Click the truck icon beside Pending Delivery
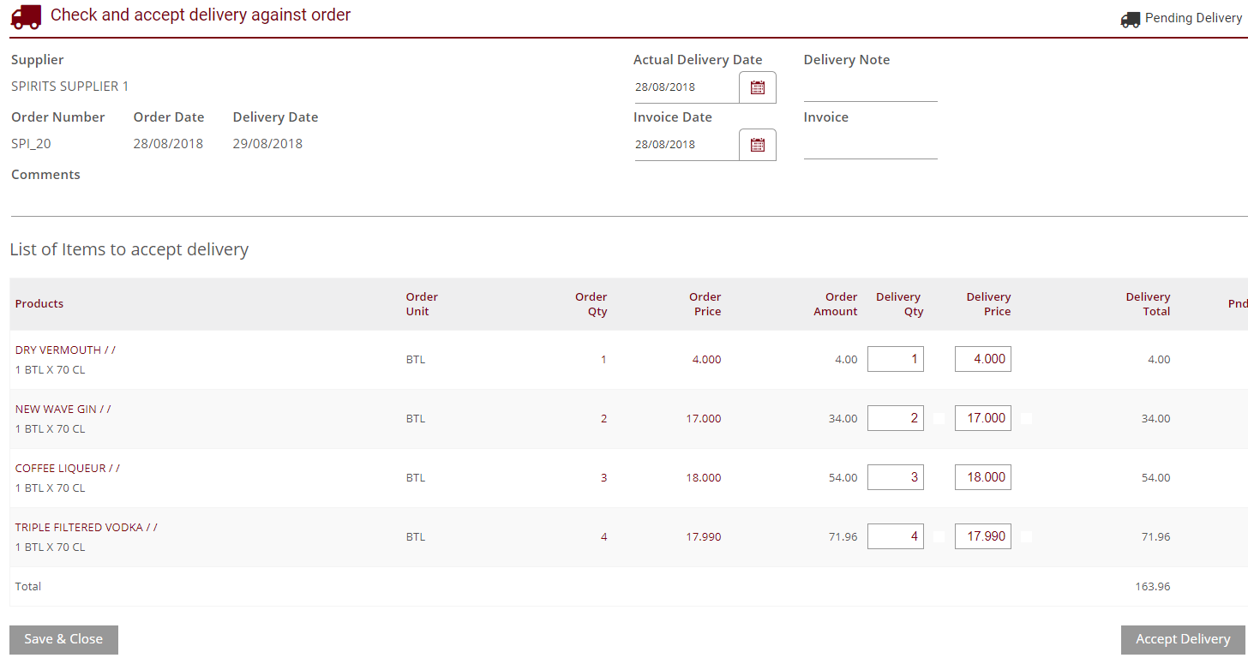1248x664 pixels. [x=1130, y=18]
